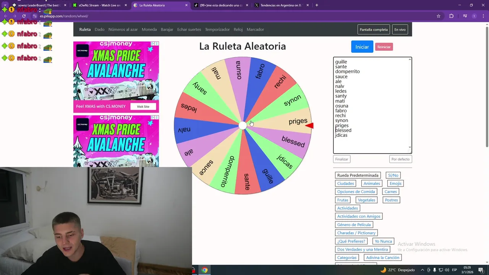Image resolution: width=489 pixels, height=275 pixels.
Task: Open the Temporizador menu item
Action: [217, 29]
